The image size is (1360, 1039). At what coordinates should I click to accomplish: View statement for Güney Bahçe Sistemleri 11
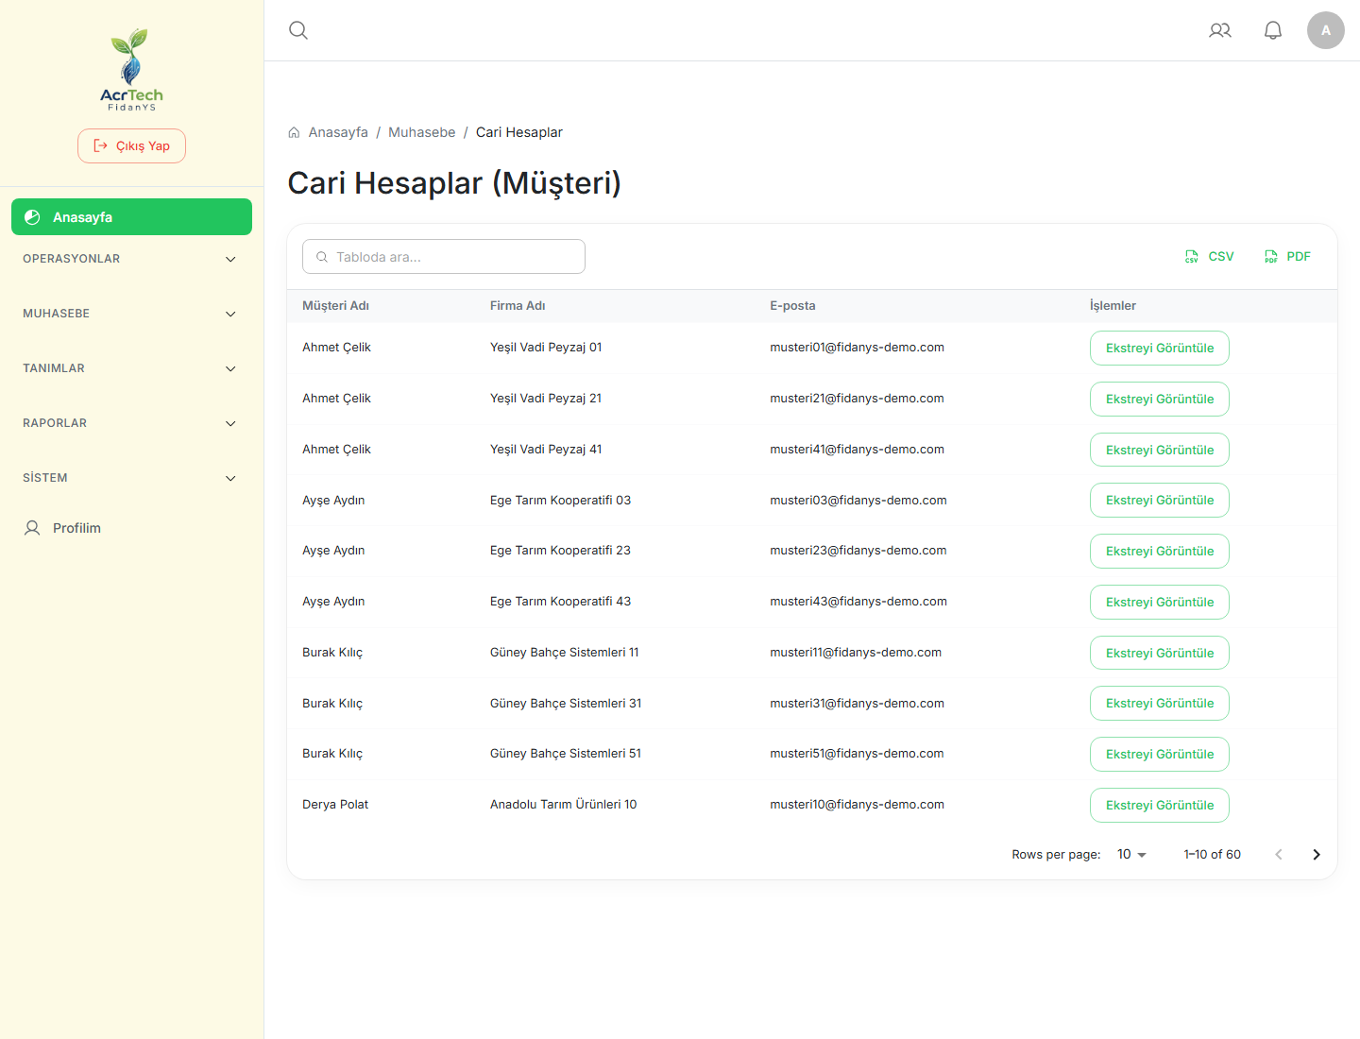(1160, 654)
